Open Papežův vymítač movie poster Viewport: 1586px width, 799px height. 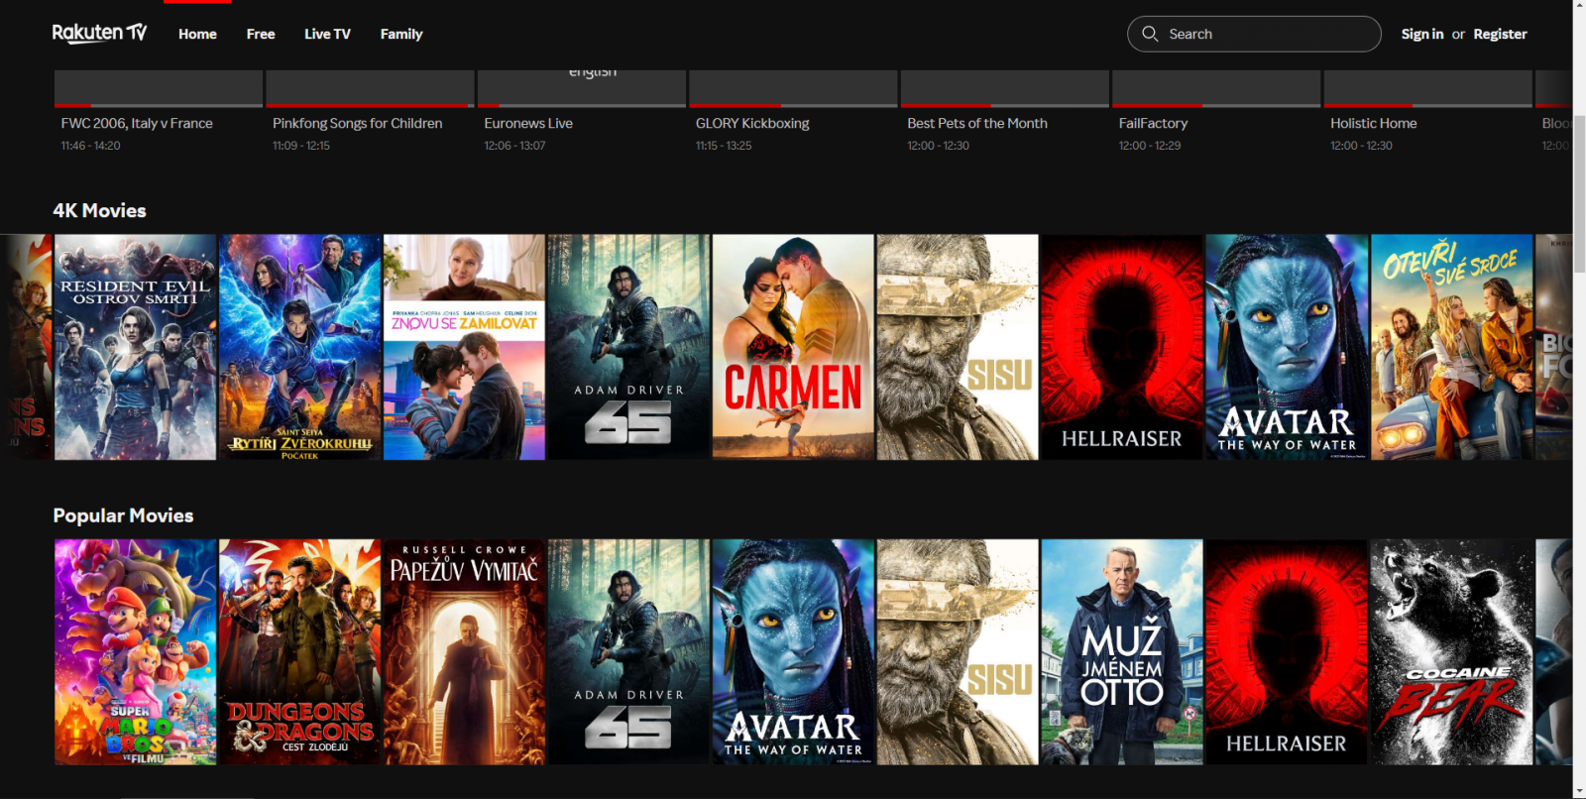pyautogui.click(x=464, y=652)
